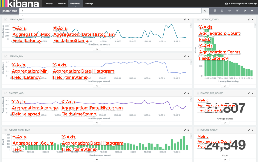Expand the spy panel under LATENCY_MAX chart

pyautogui.click(x=97, y=49)
